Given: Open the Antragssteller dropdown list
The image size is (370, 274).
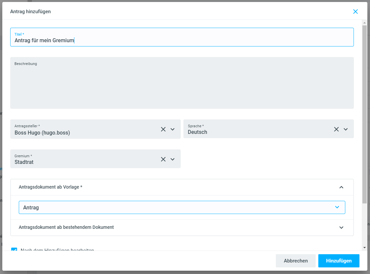Looking at the screenshot, I should tap(172, 129).
